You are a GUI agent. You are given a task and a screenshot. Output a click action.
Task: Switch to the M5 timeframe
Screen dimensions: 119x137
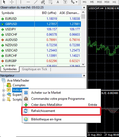(x=92, y=2)
